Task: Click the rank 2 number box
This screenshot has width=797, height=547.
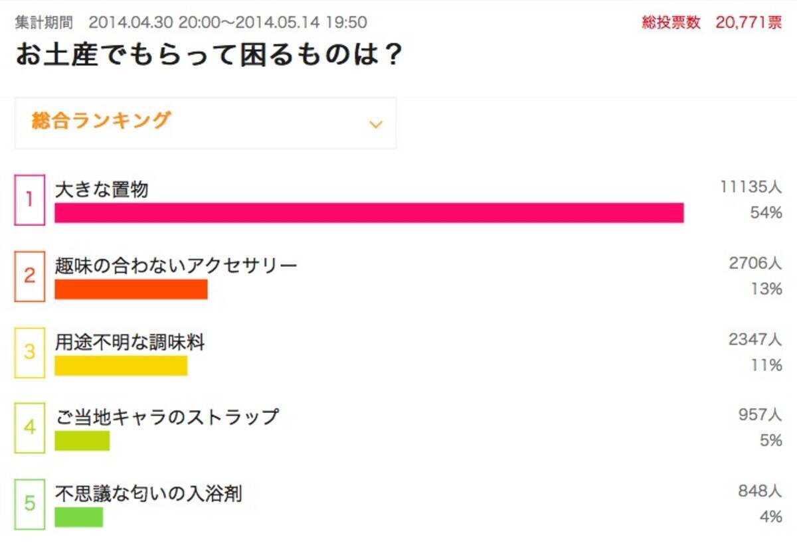Action: [x=30, y=276]
